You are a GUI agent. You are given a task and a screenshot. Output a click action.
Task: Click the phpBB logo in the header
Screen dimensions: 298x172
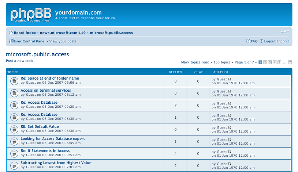point(30,15)
